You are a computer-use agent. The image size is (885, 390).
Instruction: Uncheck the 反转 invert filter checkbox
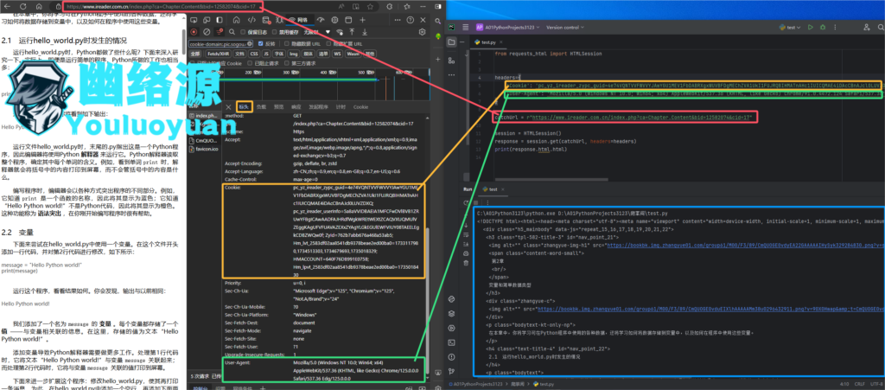coord(261,43)
